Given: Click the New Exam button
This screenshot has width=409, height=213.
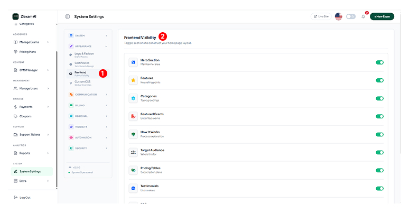Looking at the screenshot, I should (x=382, y=16).
